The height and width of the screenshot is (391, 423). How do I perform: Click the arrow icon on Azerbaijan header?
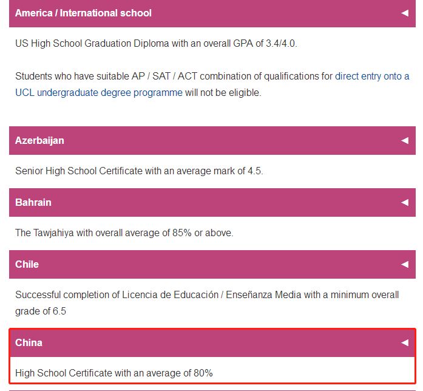click(405, 140)
